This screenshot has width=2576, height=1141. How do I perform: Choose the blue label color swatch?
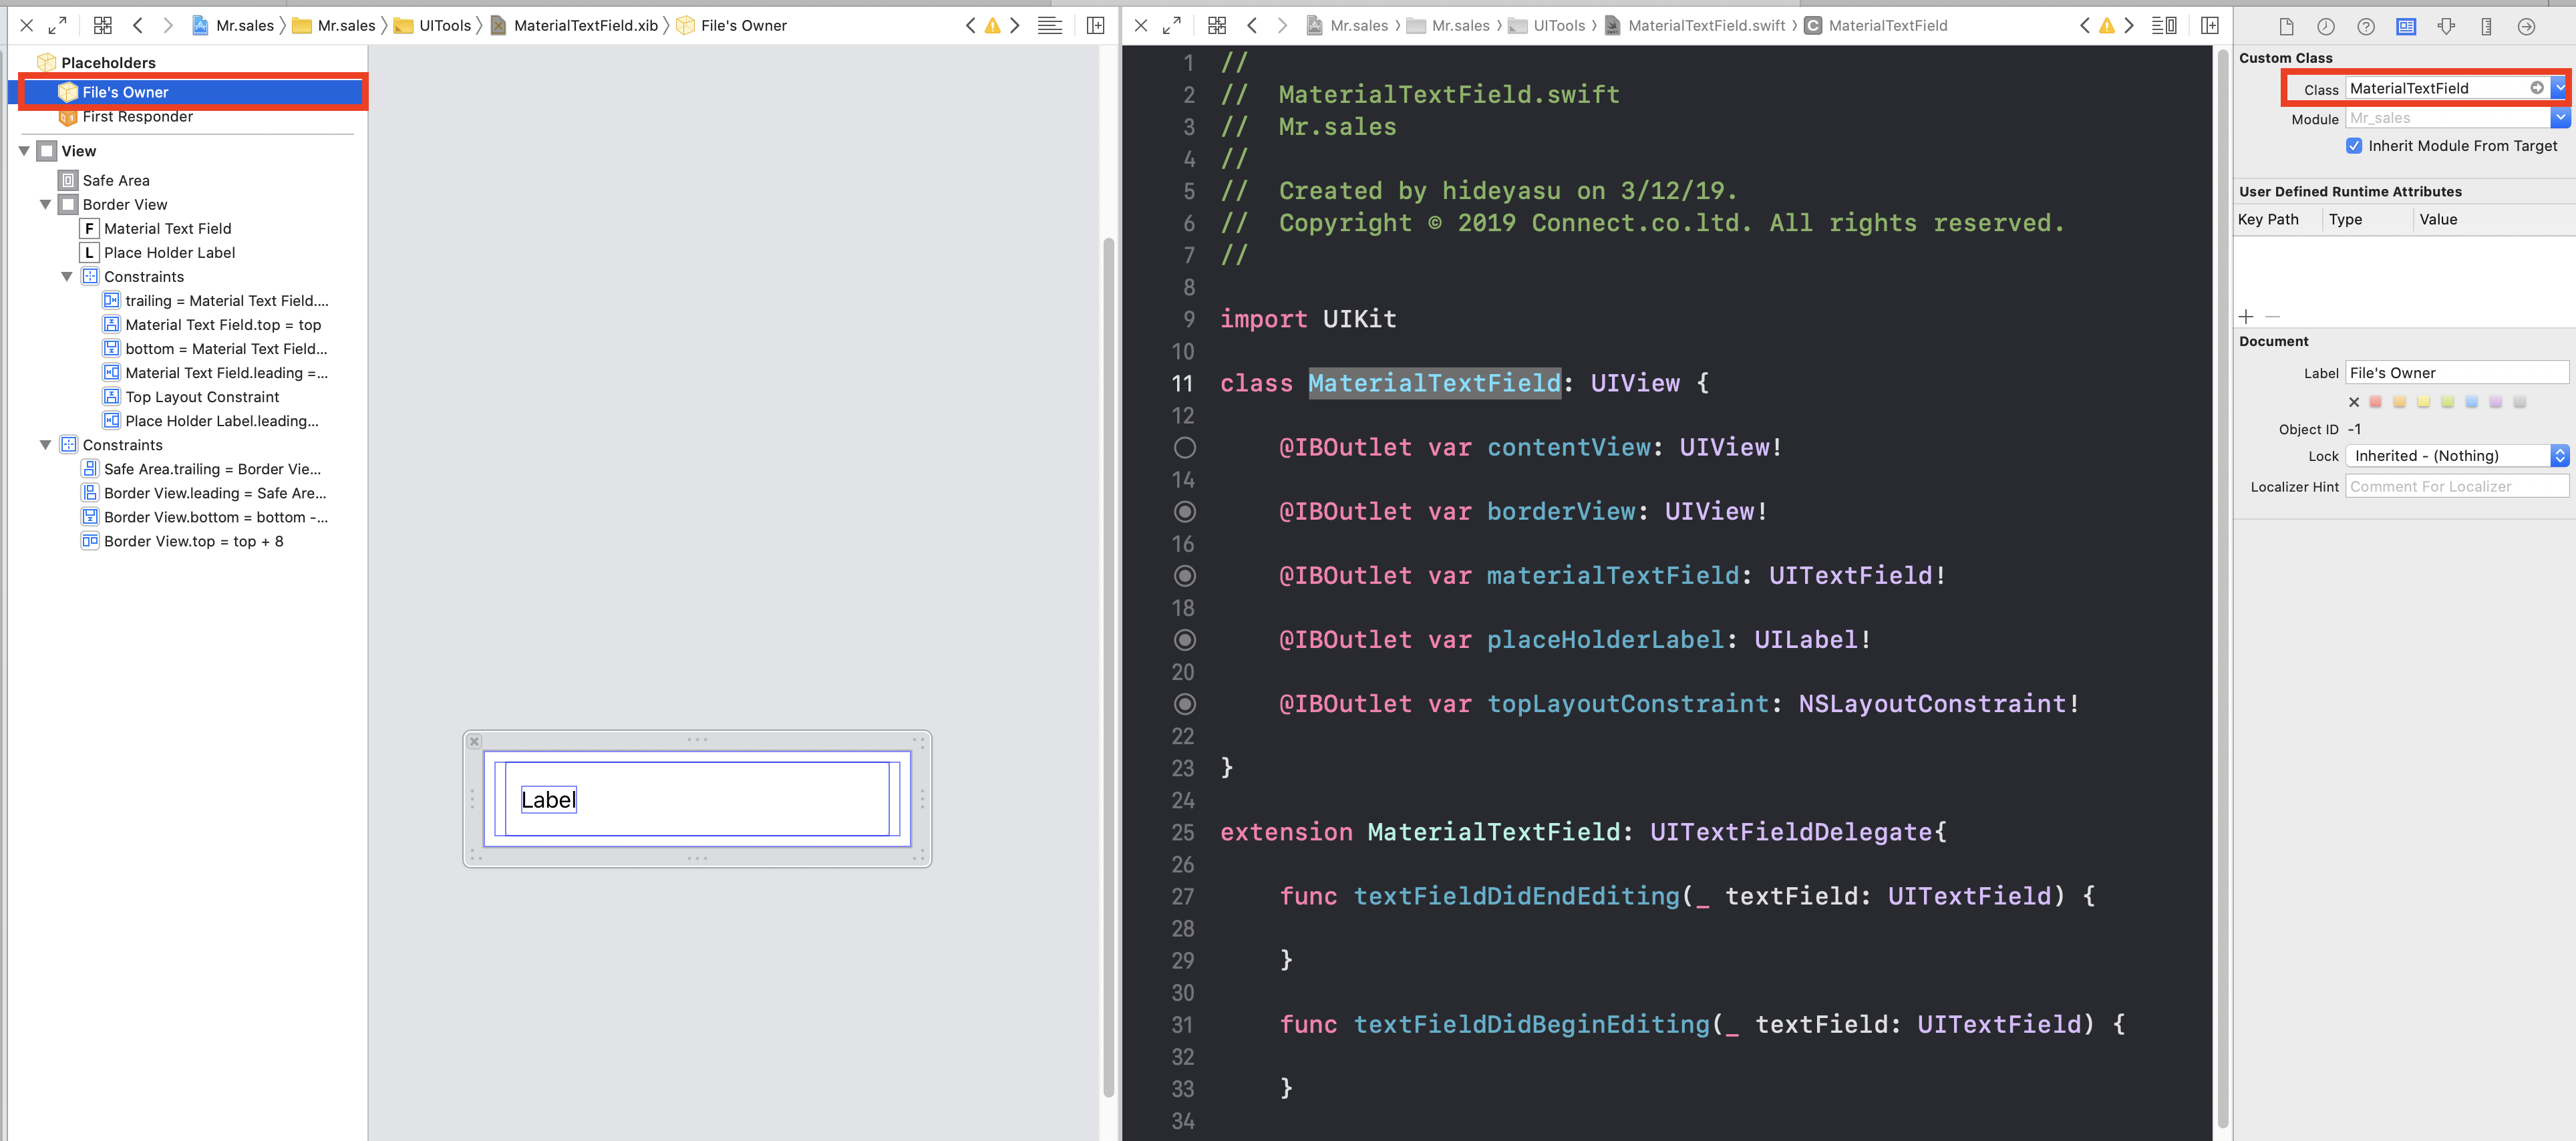point(2472,402)
